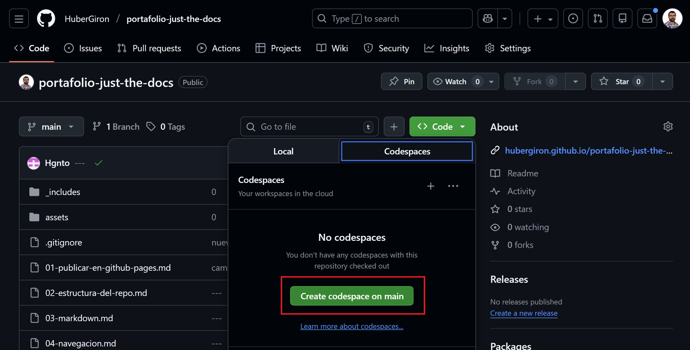Open the hamburger navigation menu

tap(19, 19)
